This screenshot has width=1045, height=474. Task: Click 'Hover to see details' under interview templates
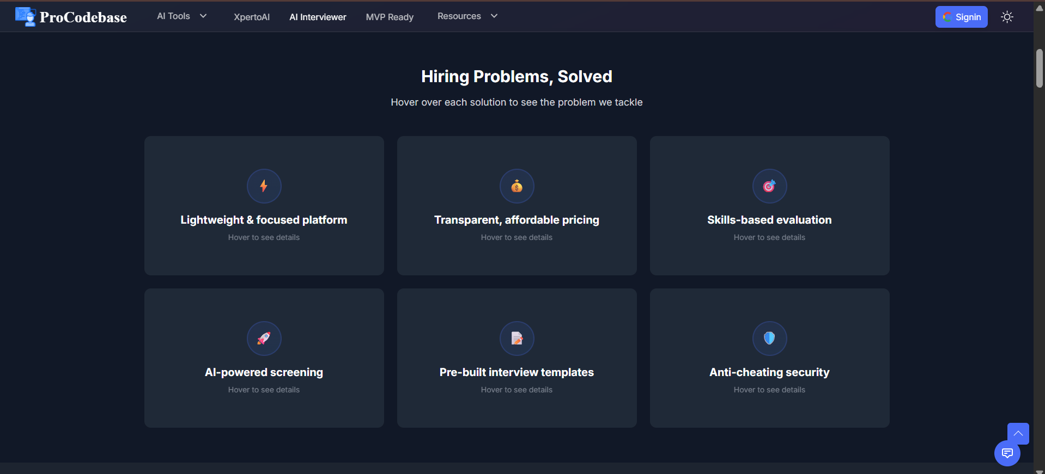(517, 390)
